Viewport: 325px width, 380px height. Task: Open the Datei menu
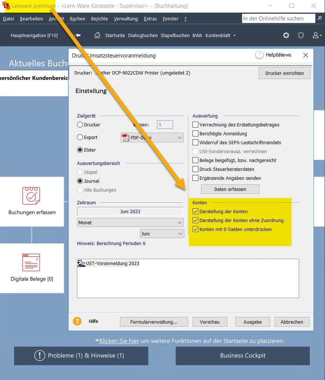click(x=9, y=19)
